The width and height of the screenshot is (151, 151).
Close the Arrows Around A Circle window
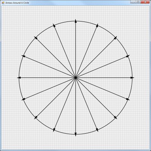pyautogui.click(x=145, y=2)
